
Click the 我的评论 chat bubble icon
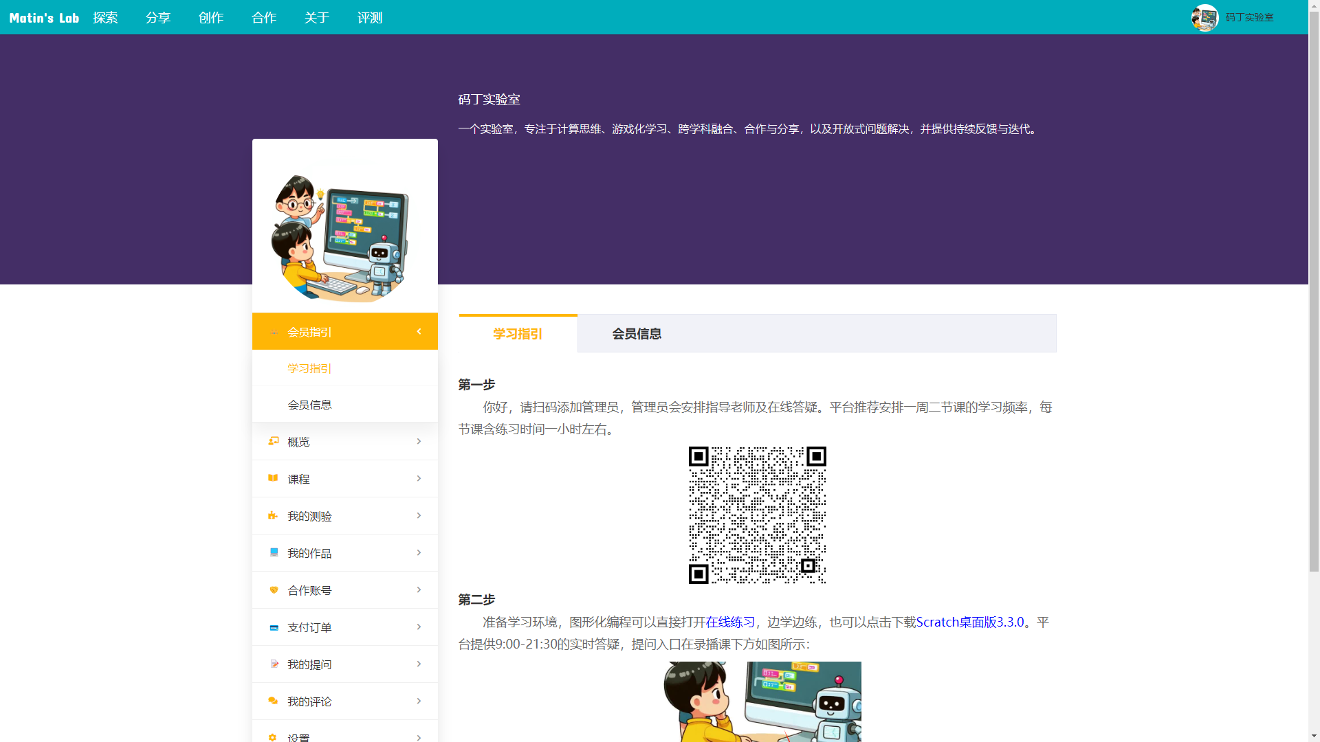pyautogui.click(x=274, y=701)
